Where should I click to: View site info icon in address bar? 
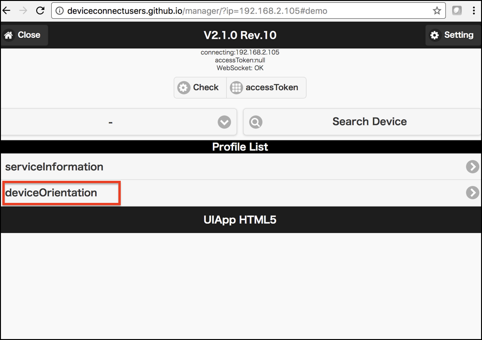pos(60,11)
